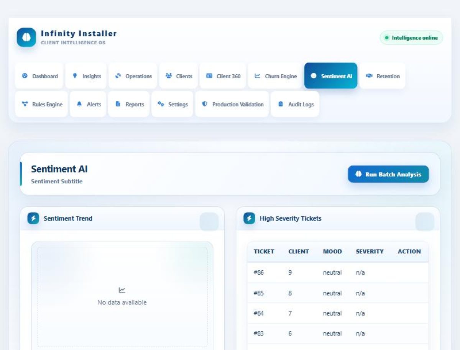Click the client value 9 in row #86
460x350 pixels.
[x=290, y=273]
